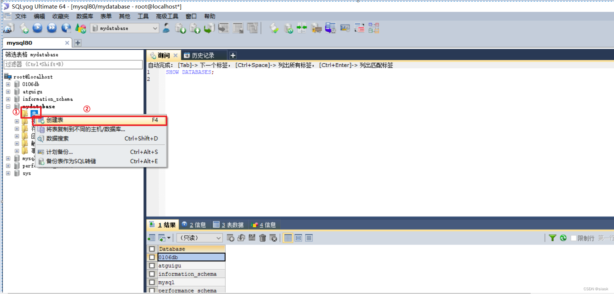614x294 pixels.
Task: Click the database with green up arrow icon
Action: [x=195, y=28]
